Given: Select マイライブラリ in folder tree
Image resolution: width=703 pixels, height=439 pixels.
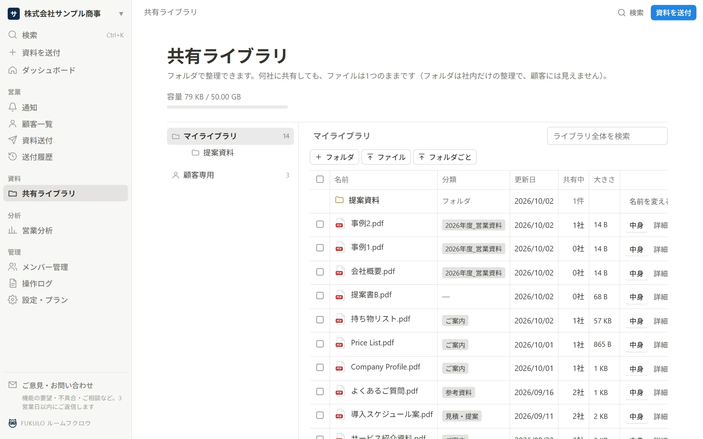Looking at the screenshot, I should coord(230,136).
